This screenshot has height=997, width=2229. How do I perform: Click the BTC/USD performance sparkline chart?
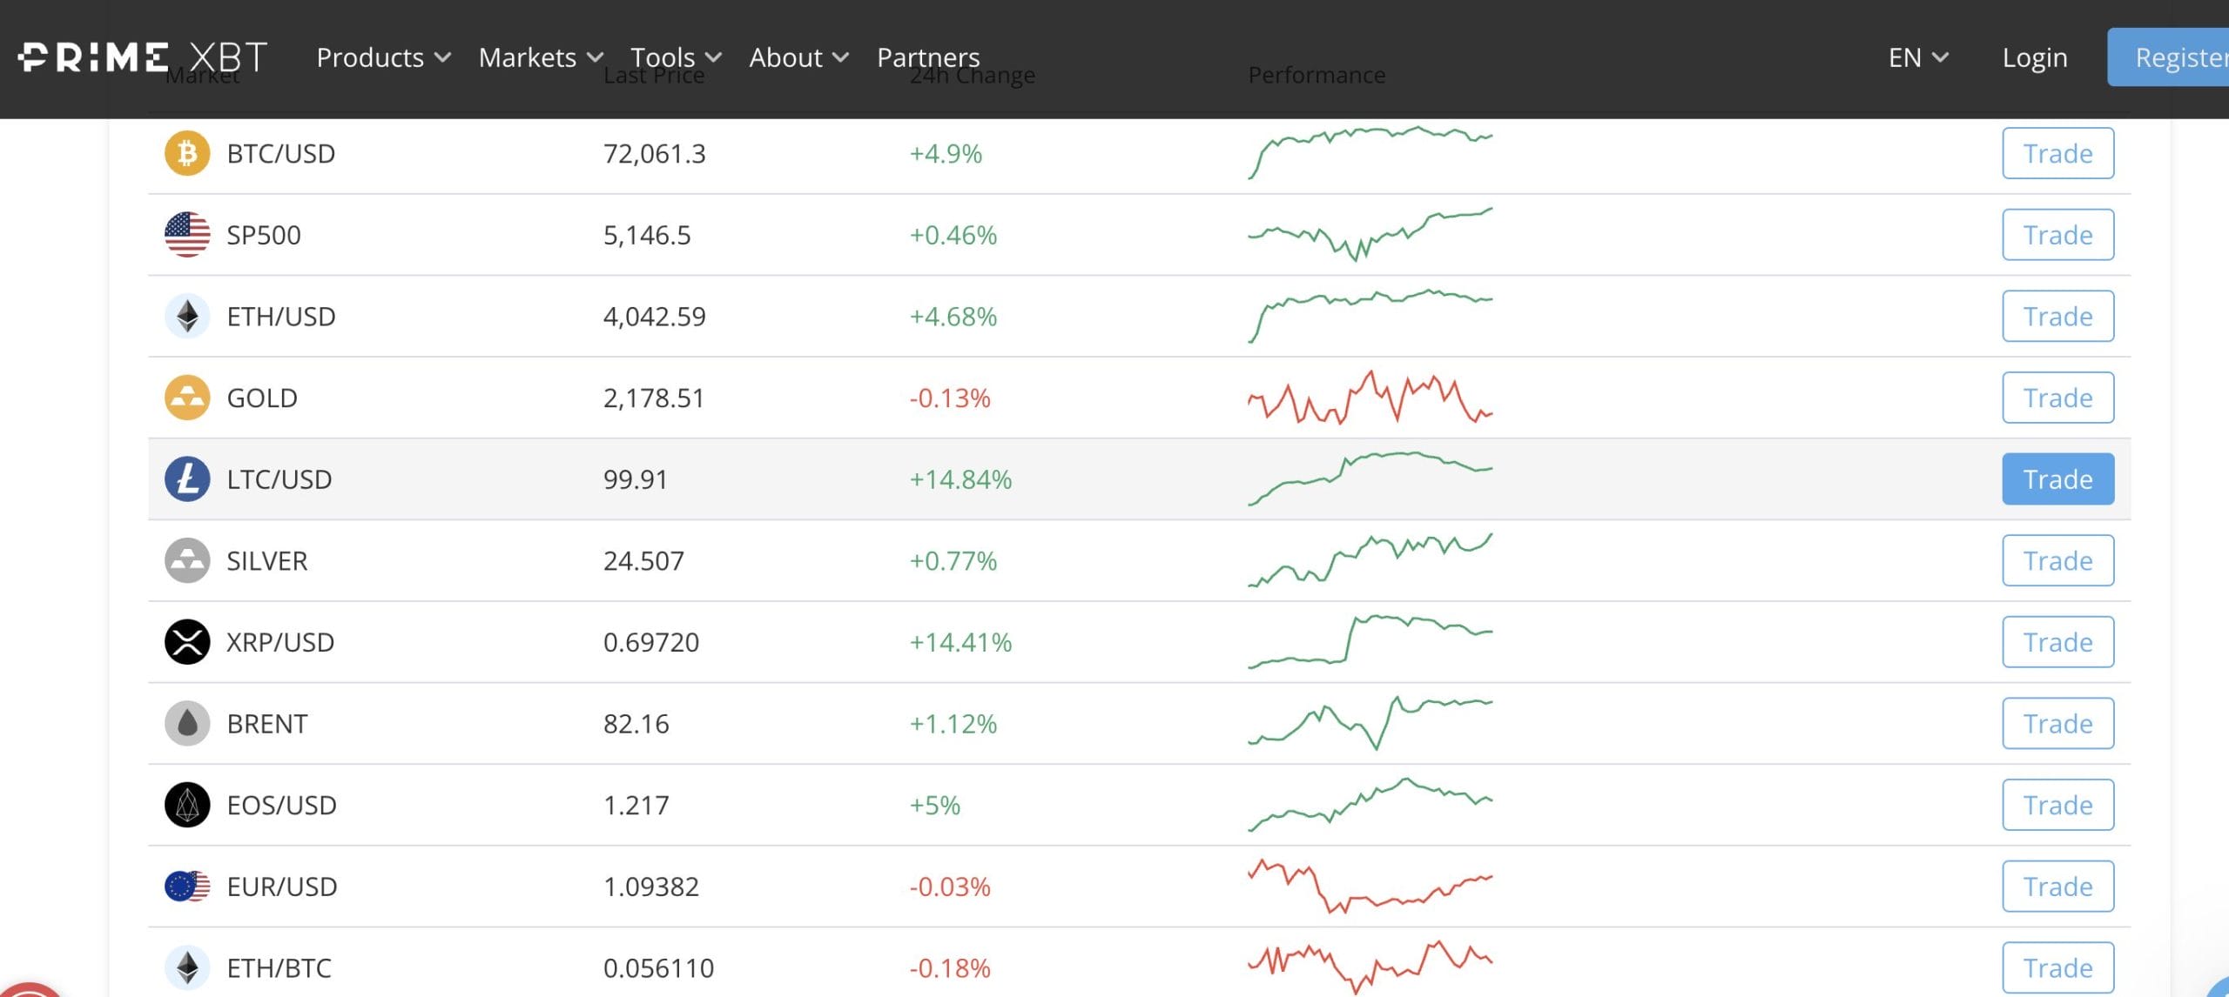pyautogui.click(x=1370, y=153)
